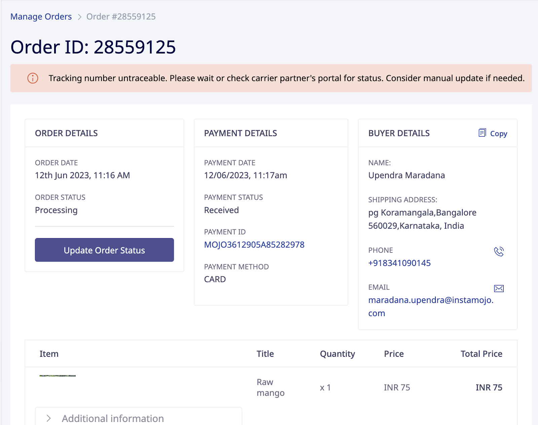
Task: Click the warning icon in the tracking alert
Action: [x=32, y=78]
